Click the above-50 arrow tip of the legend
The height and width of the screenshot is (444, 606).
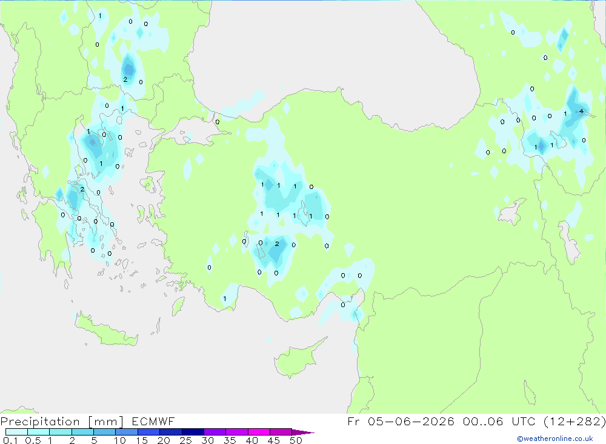coord(302,432)
